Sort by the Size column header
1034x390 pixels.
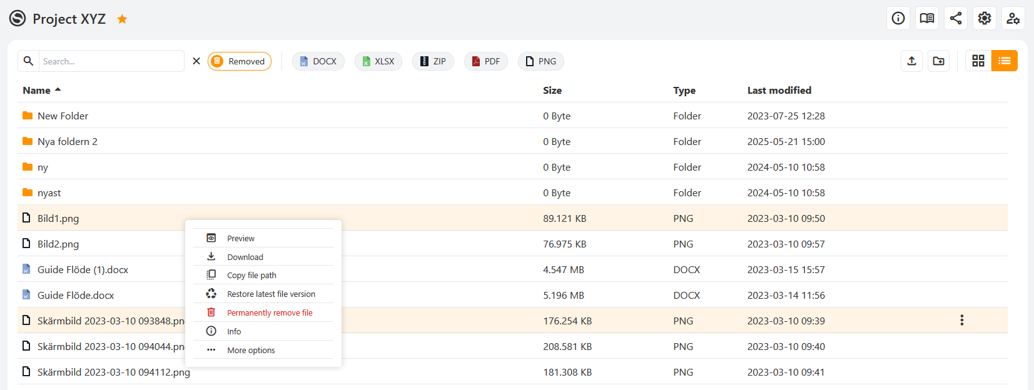[x=552, y=90]
